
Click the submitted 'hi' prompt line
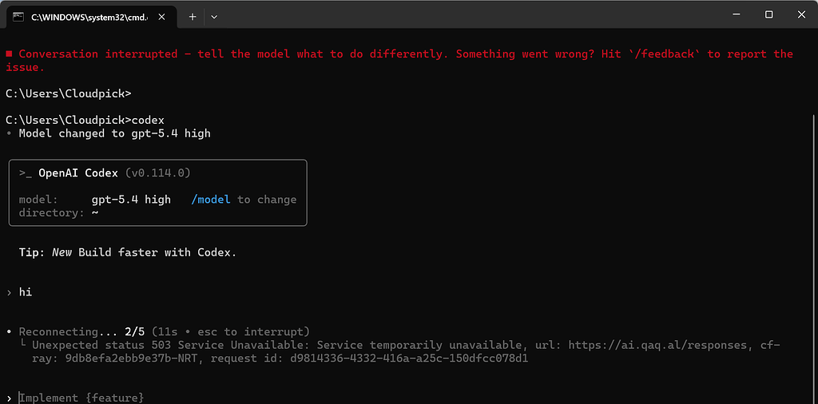click(x=26, y=292)
